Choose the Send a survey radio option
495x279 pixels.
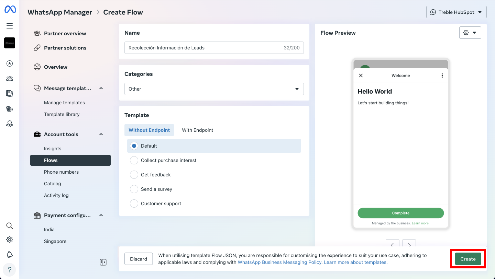pyautogui.click(x=134, y=189)
